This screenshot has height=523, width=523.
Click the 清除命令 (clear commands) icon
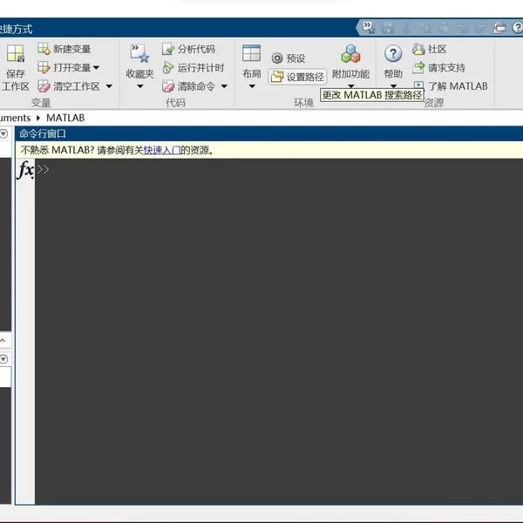(168, 86)
